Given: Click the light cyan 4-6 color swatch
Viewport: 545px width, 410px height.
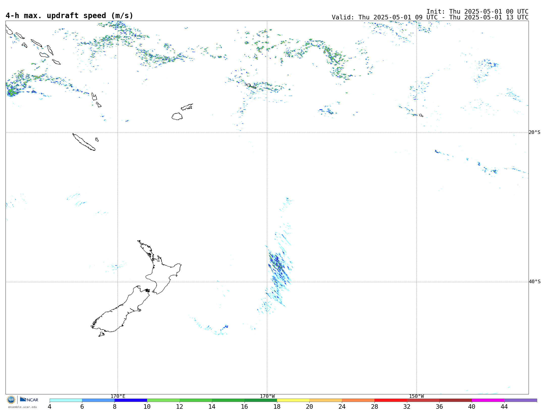Looking at the screenshot, I should click(x=66, y=400).
